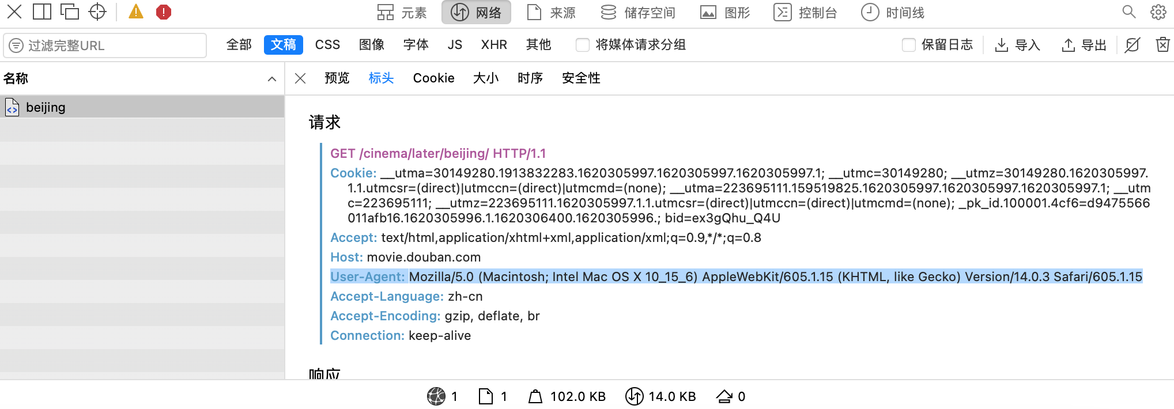1174x409 pixels.
Task: Open filter options in URL filter field
Action: (16, 46)
